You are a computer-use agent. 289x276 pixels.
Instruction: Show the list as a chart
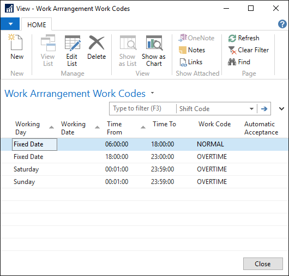[154, 51]
